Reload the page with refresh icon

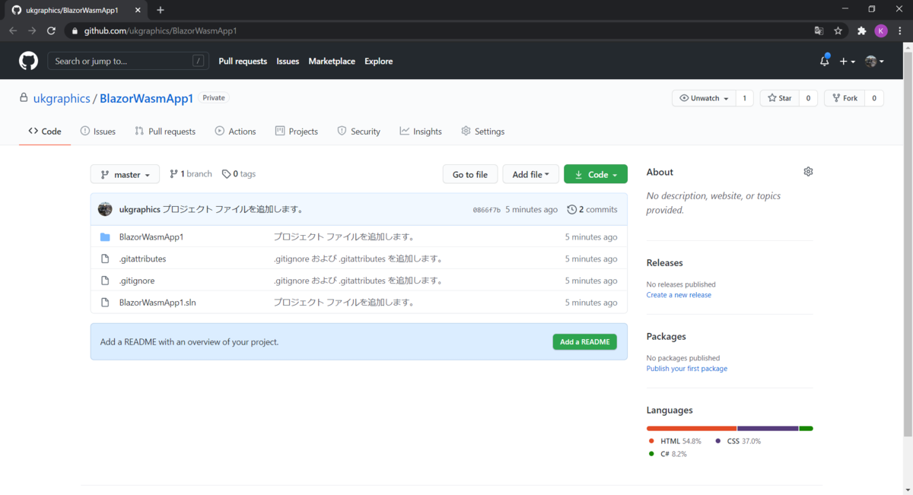(x=52, y=31)
